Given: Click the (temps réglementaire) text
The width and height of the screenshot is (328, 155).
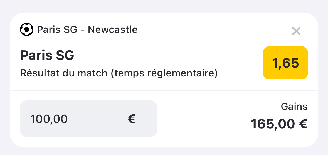Looking at the screenshot, I should tap(164, 73).
